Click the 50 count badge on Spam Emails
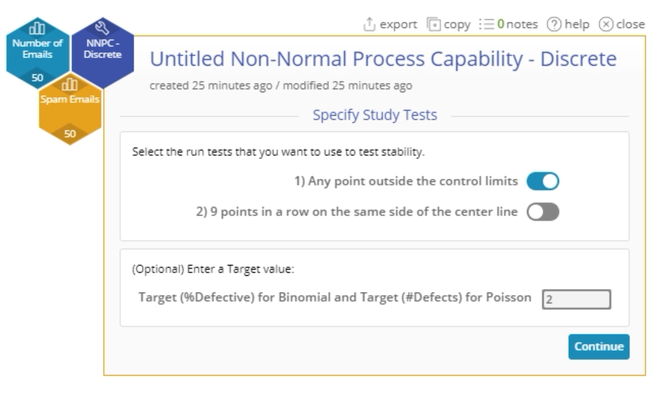The width and height of the screenshot is (661, 398). point(70,133)
